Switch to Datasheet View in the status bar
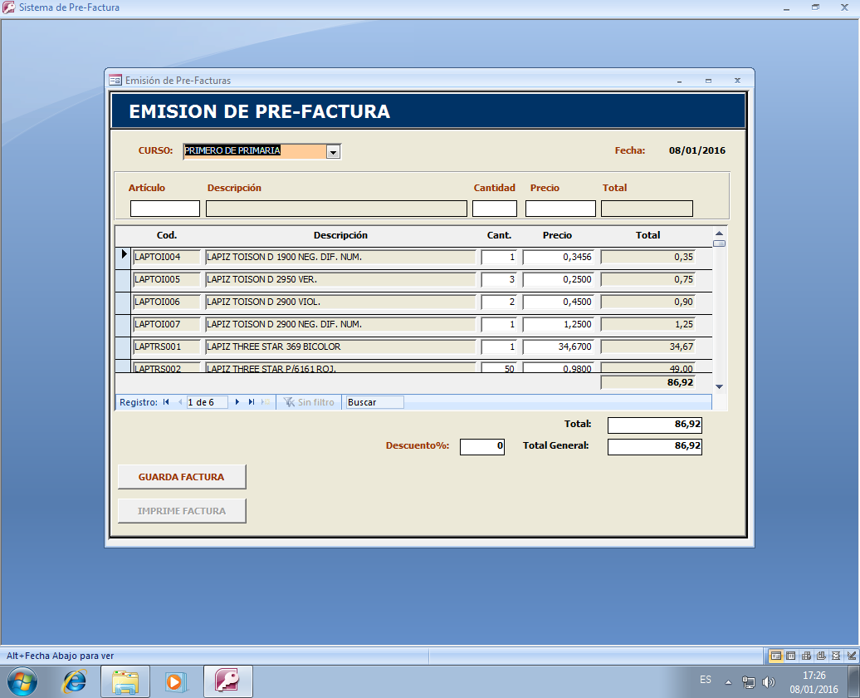This screenshot has width=860, height=698. click(x=790, y=656)
